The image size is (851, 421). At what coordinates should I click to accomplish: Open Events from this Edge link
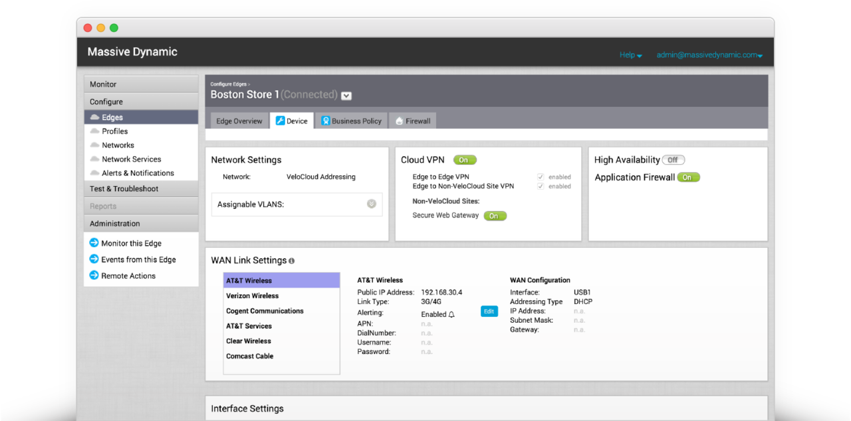point(138,260)
